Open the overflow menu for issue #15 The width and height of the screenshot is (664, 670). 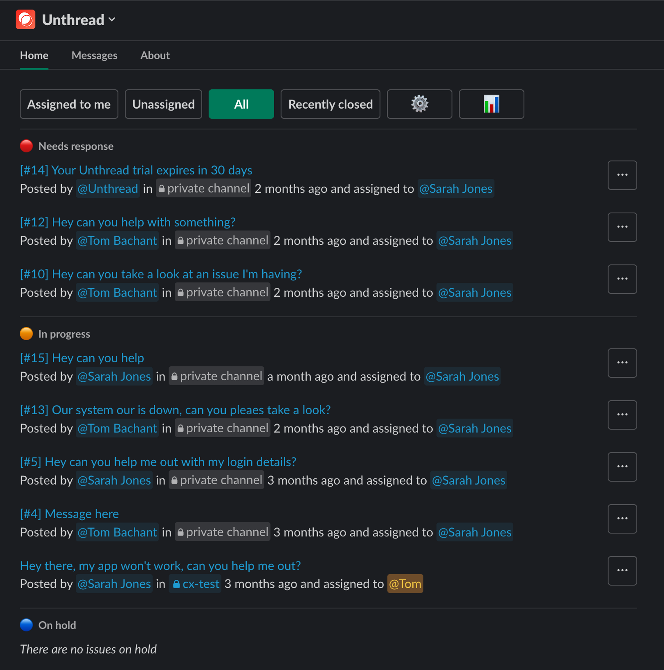(622, 363)
